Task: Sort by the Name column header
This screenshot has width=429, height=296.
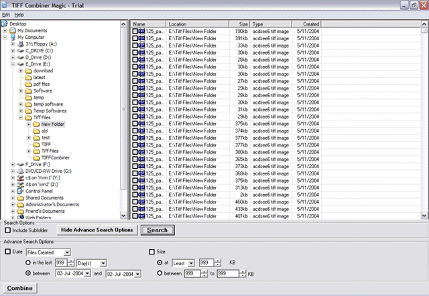Action: pos(148,24)
